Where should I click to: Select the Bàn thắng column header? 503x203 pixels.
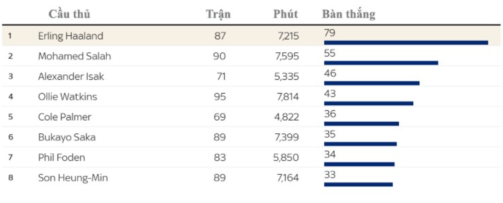tap(348, 14)
